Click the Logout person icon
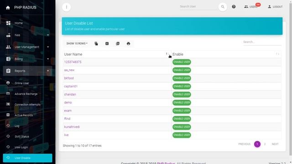The width and height of the screenshot is (292, 164). [269, 7]
